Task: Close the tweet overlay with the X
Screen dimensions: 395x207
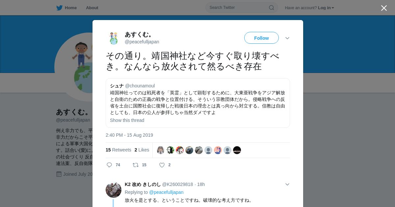Action: click(x=384, y=8)
